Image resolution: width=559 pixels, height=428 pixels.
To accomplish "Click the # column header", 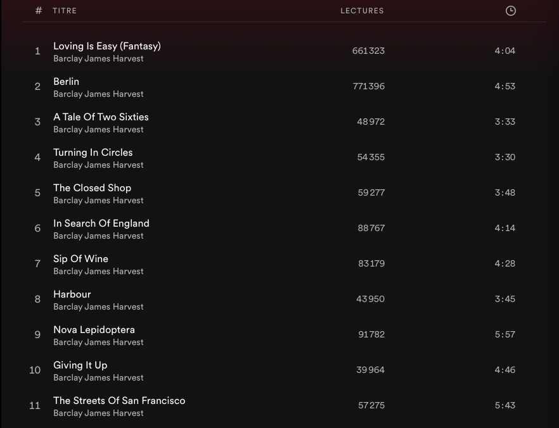I will [39, 11].
